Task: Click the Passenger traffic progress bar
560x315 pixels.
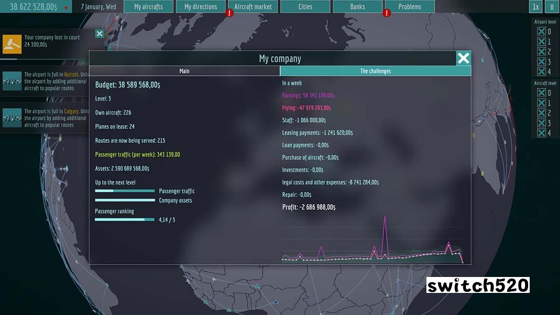Action: 125,191
